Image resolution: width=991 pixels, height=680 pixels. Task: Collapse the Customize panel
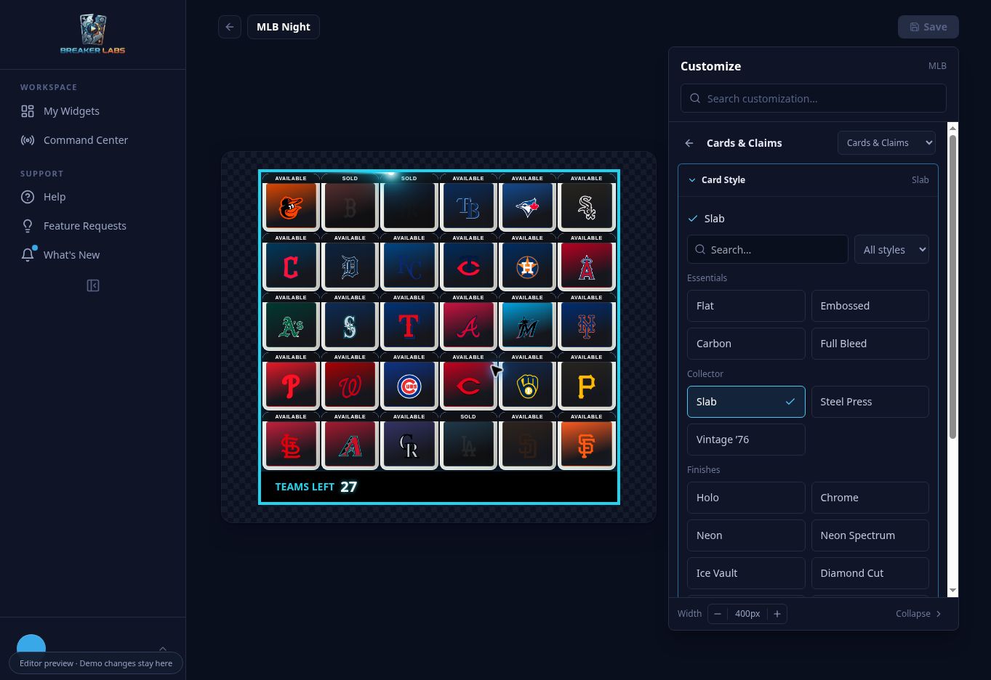coord(919,614)
